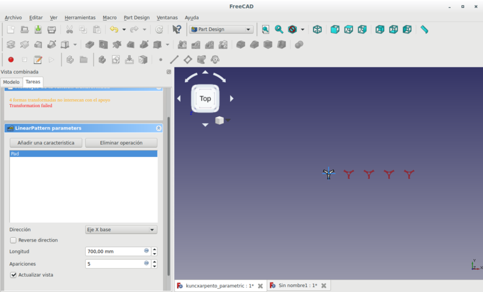Collapse the LinearPattern parameters panel

159,128
